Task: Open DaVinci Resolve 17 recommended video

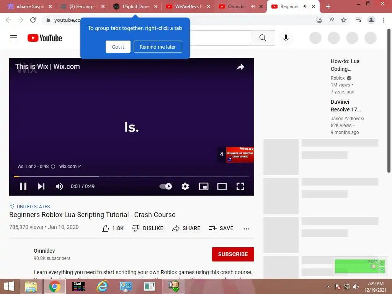Action: click(x=346, y=106)
